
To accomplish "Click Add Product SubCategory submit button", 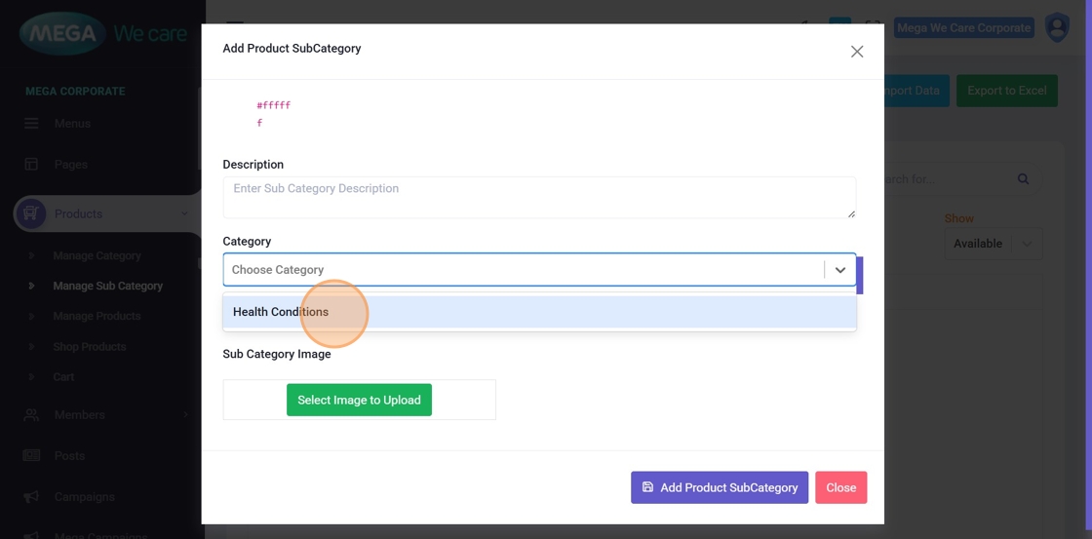I will tap(719, 487).
